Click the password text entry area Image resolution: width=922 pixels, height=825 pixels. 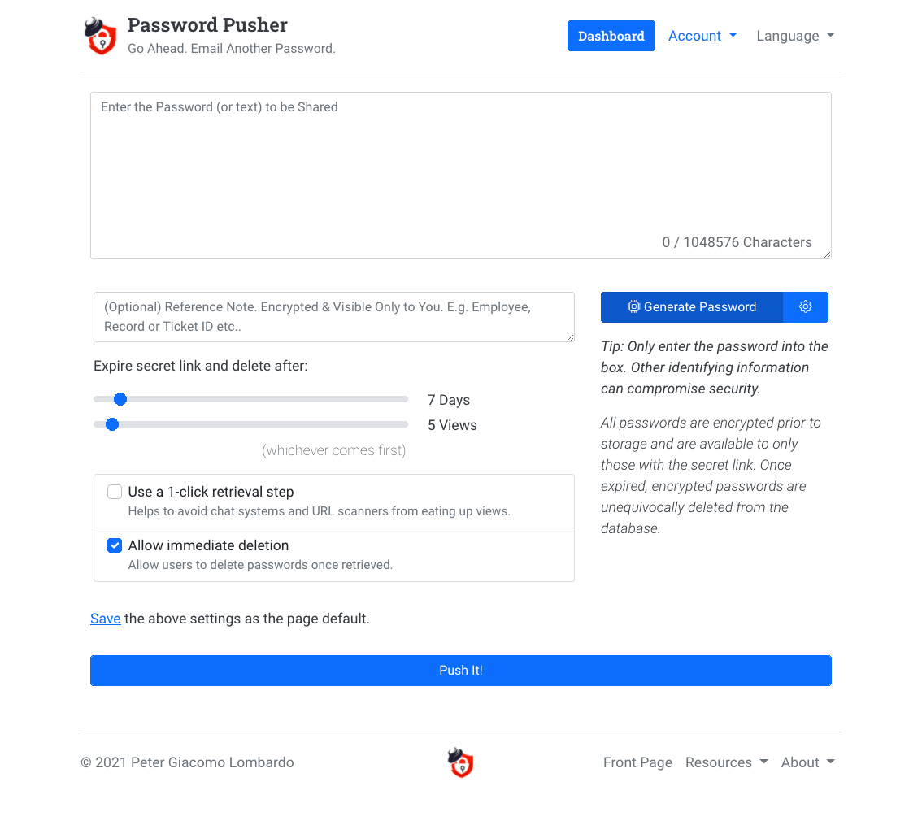coord(460,175)
